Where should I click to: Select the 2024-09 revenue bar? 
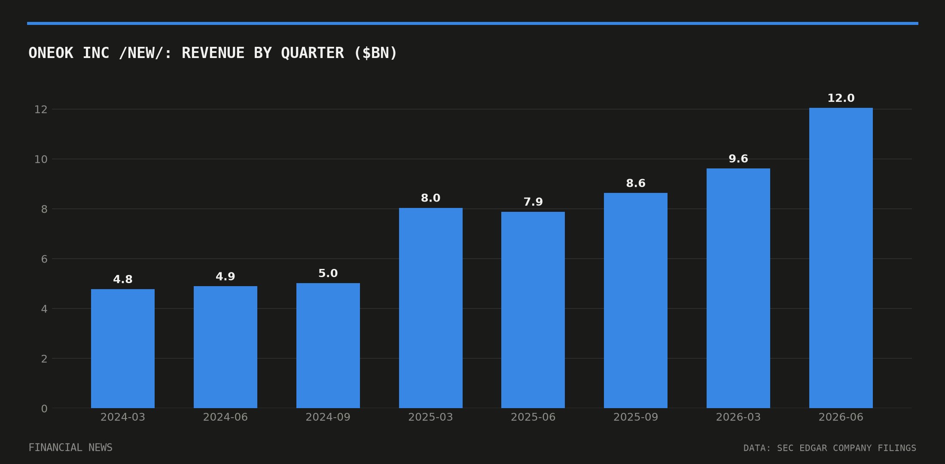(328, 345)
